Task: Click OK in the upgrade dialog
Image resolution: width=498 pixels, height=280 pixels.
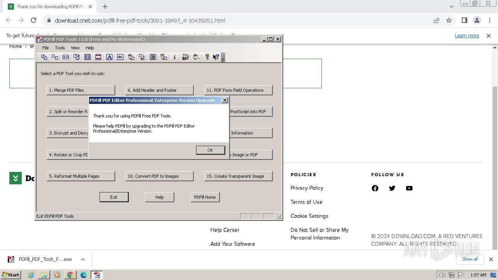Action: 210,150
